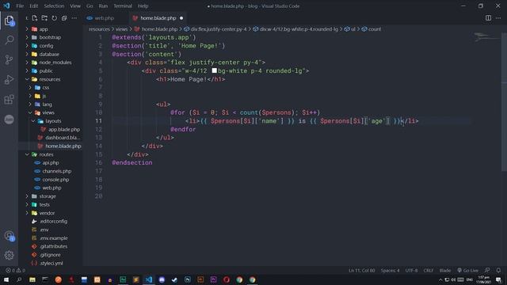Open Windows action center icon
Viewport: 507px width, 285px height.
[498, 279]
